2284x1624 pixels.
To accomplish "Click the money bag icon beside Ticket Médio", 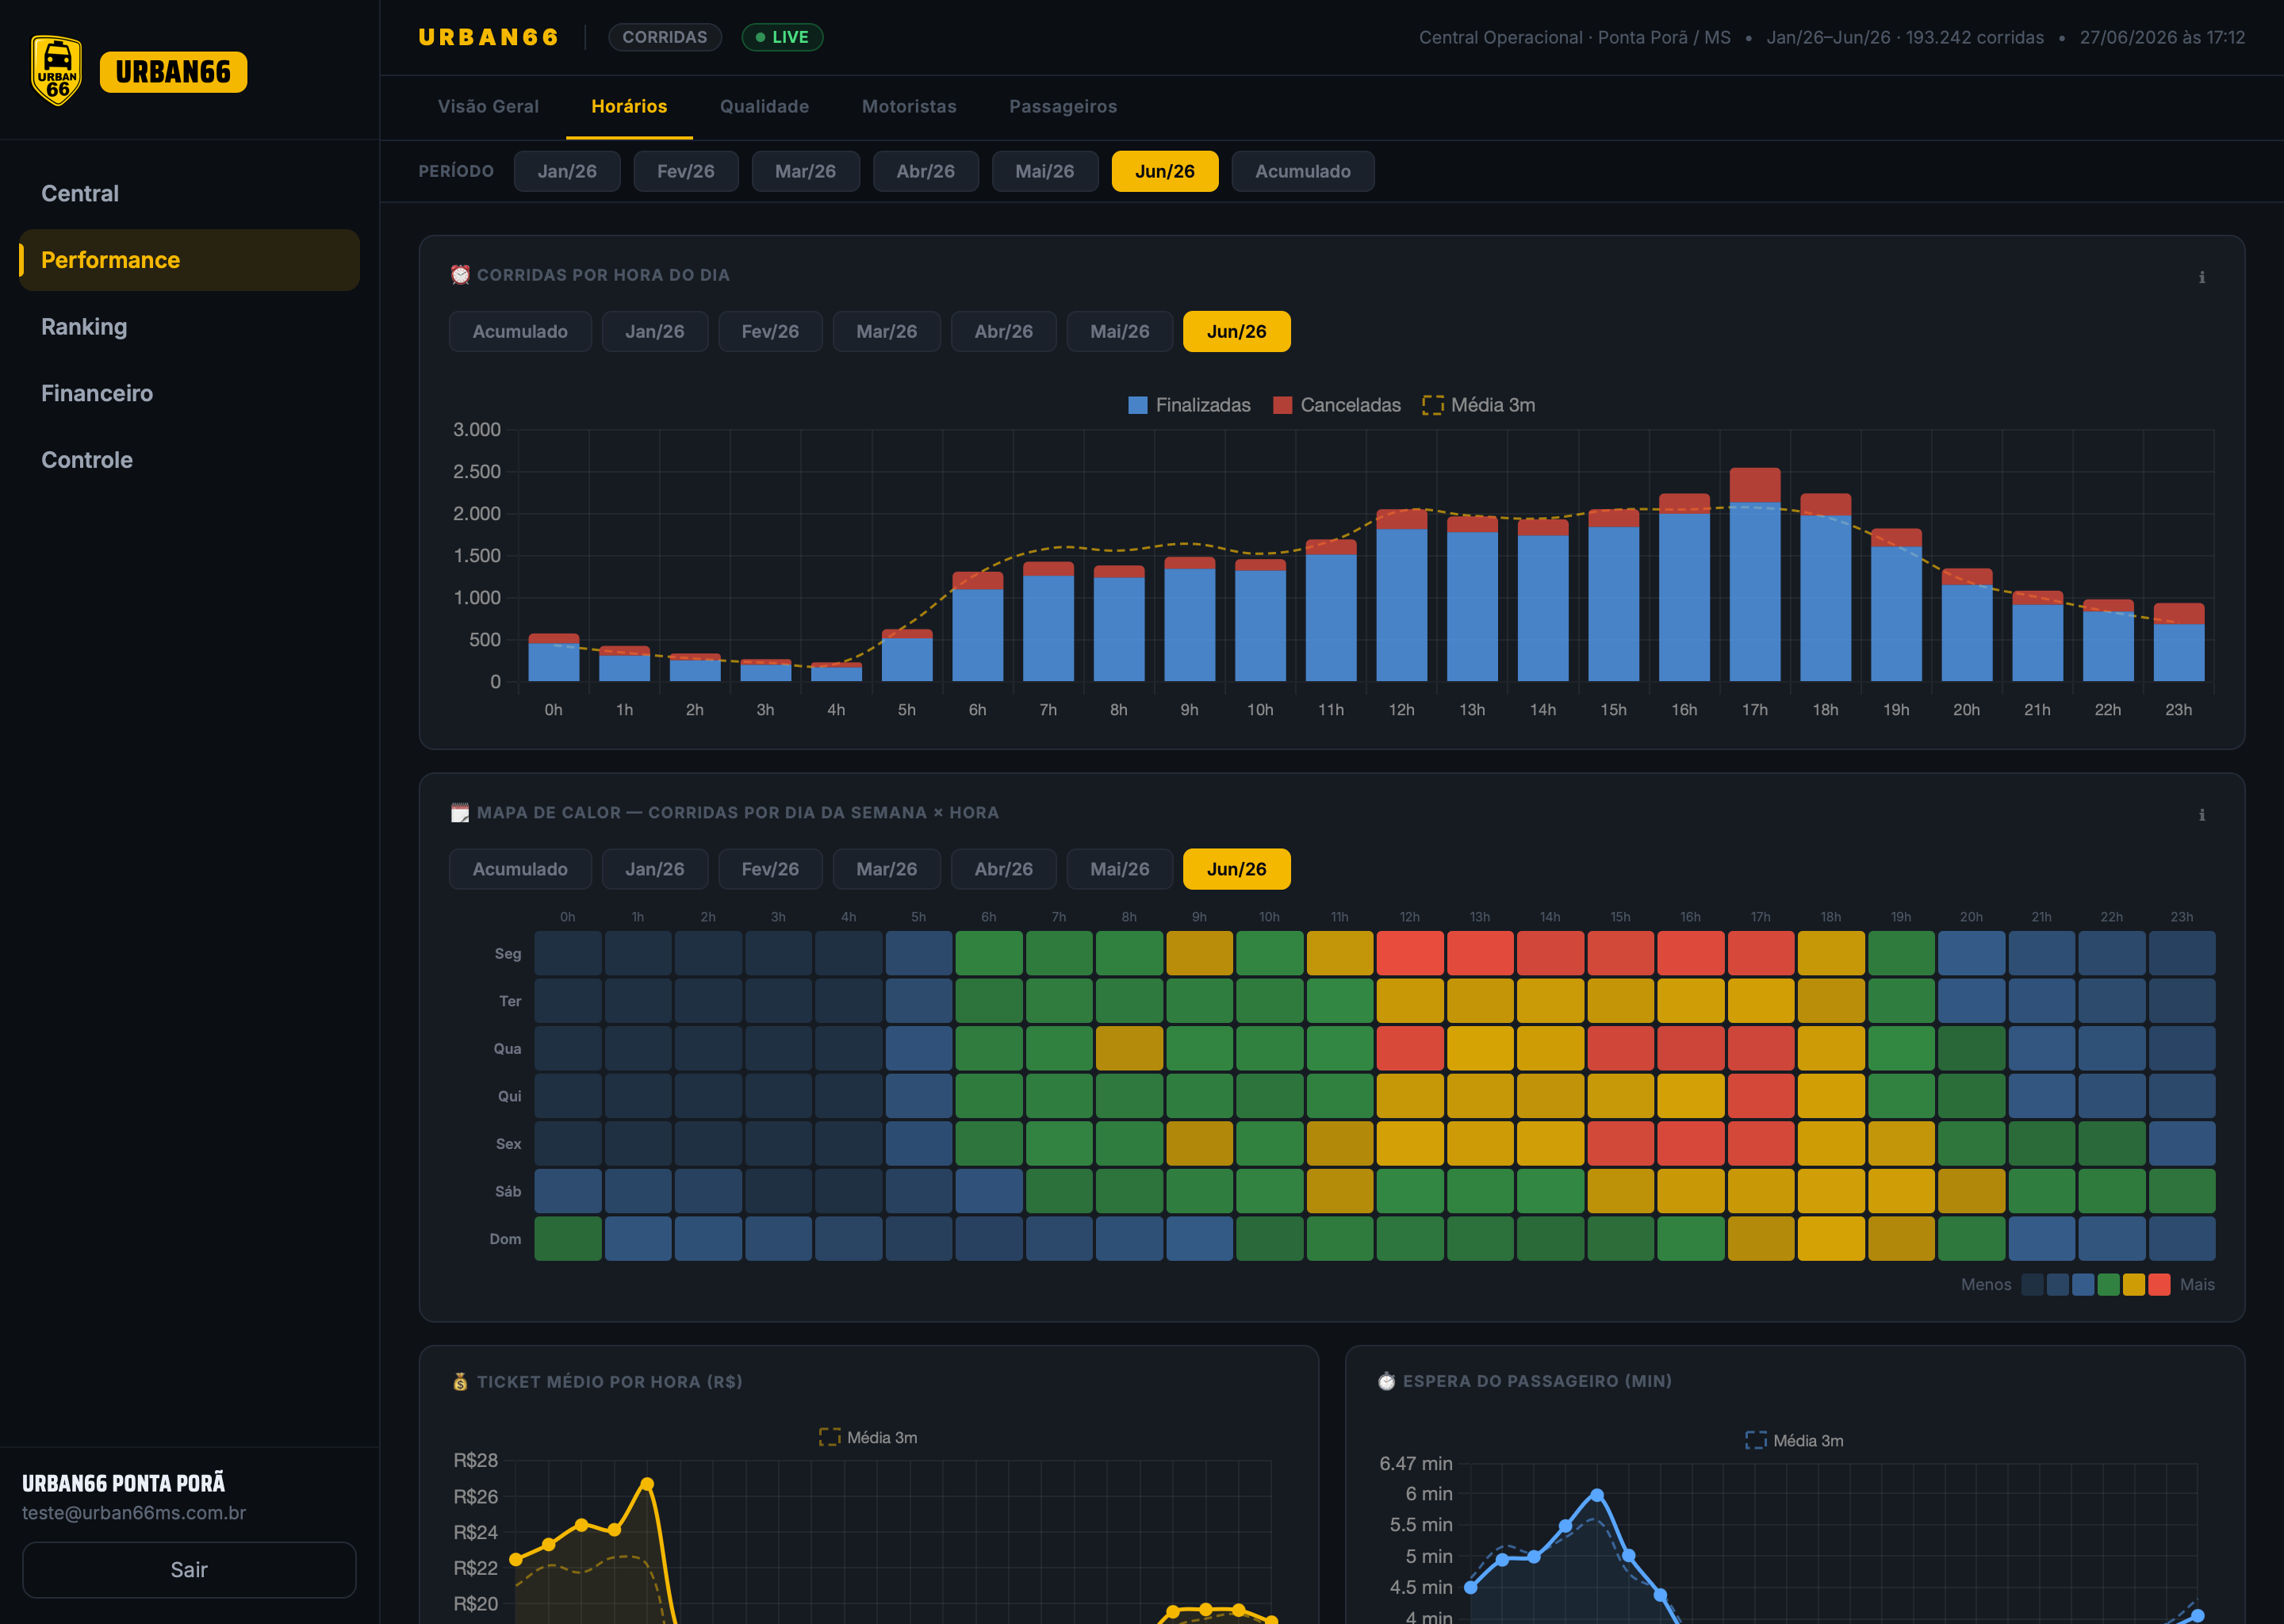I will pos(460,1381).
